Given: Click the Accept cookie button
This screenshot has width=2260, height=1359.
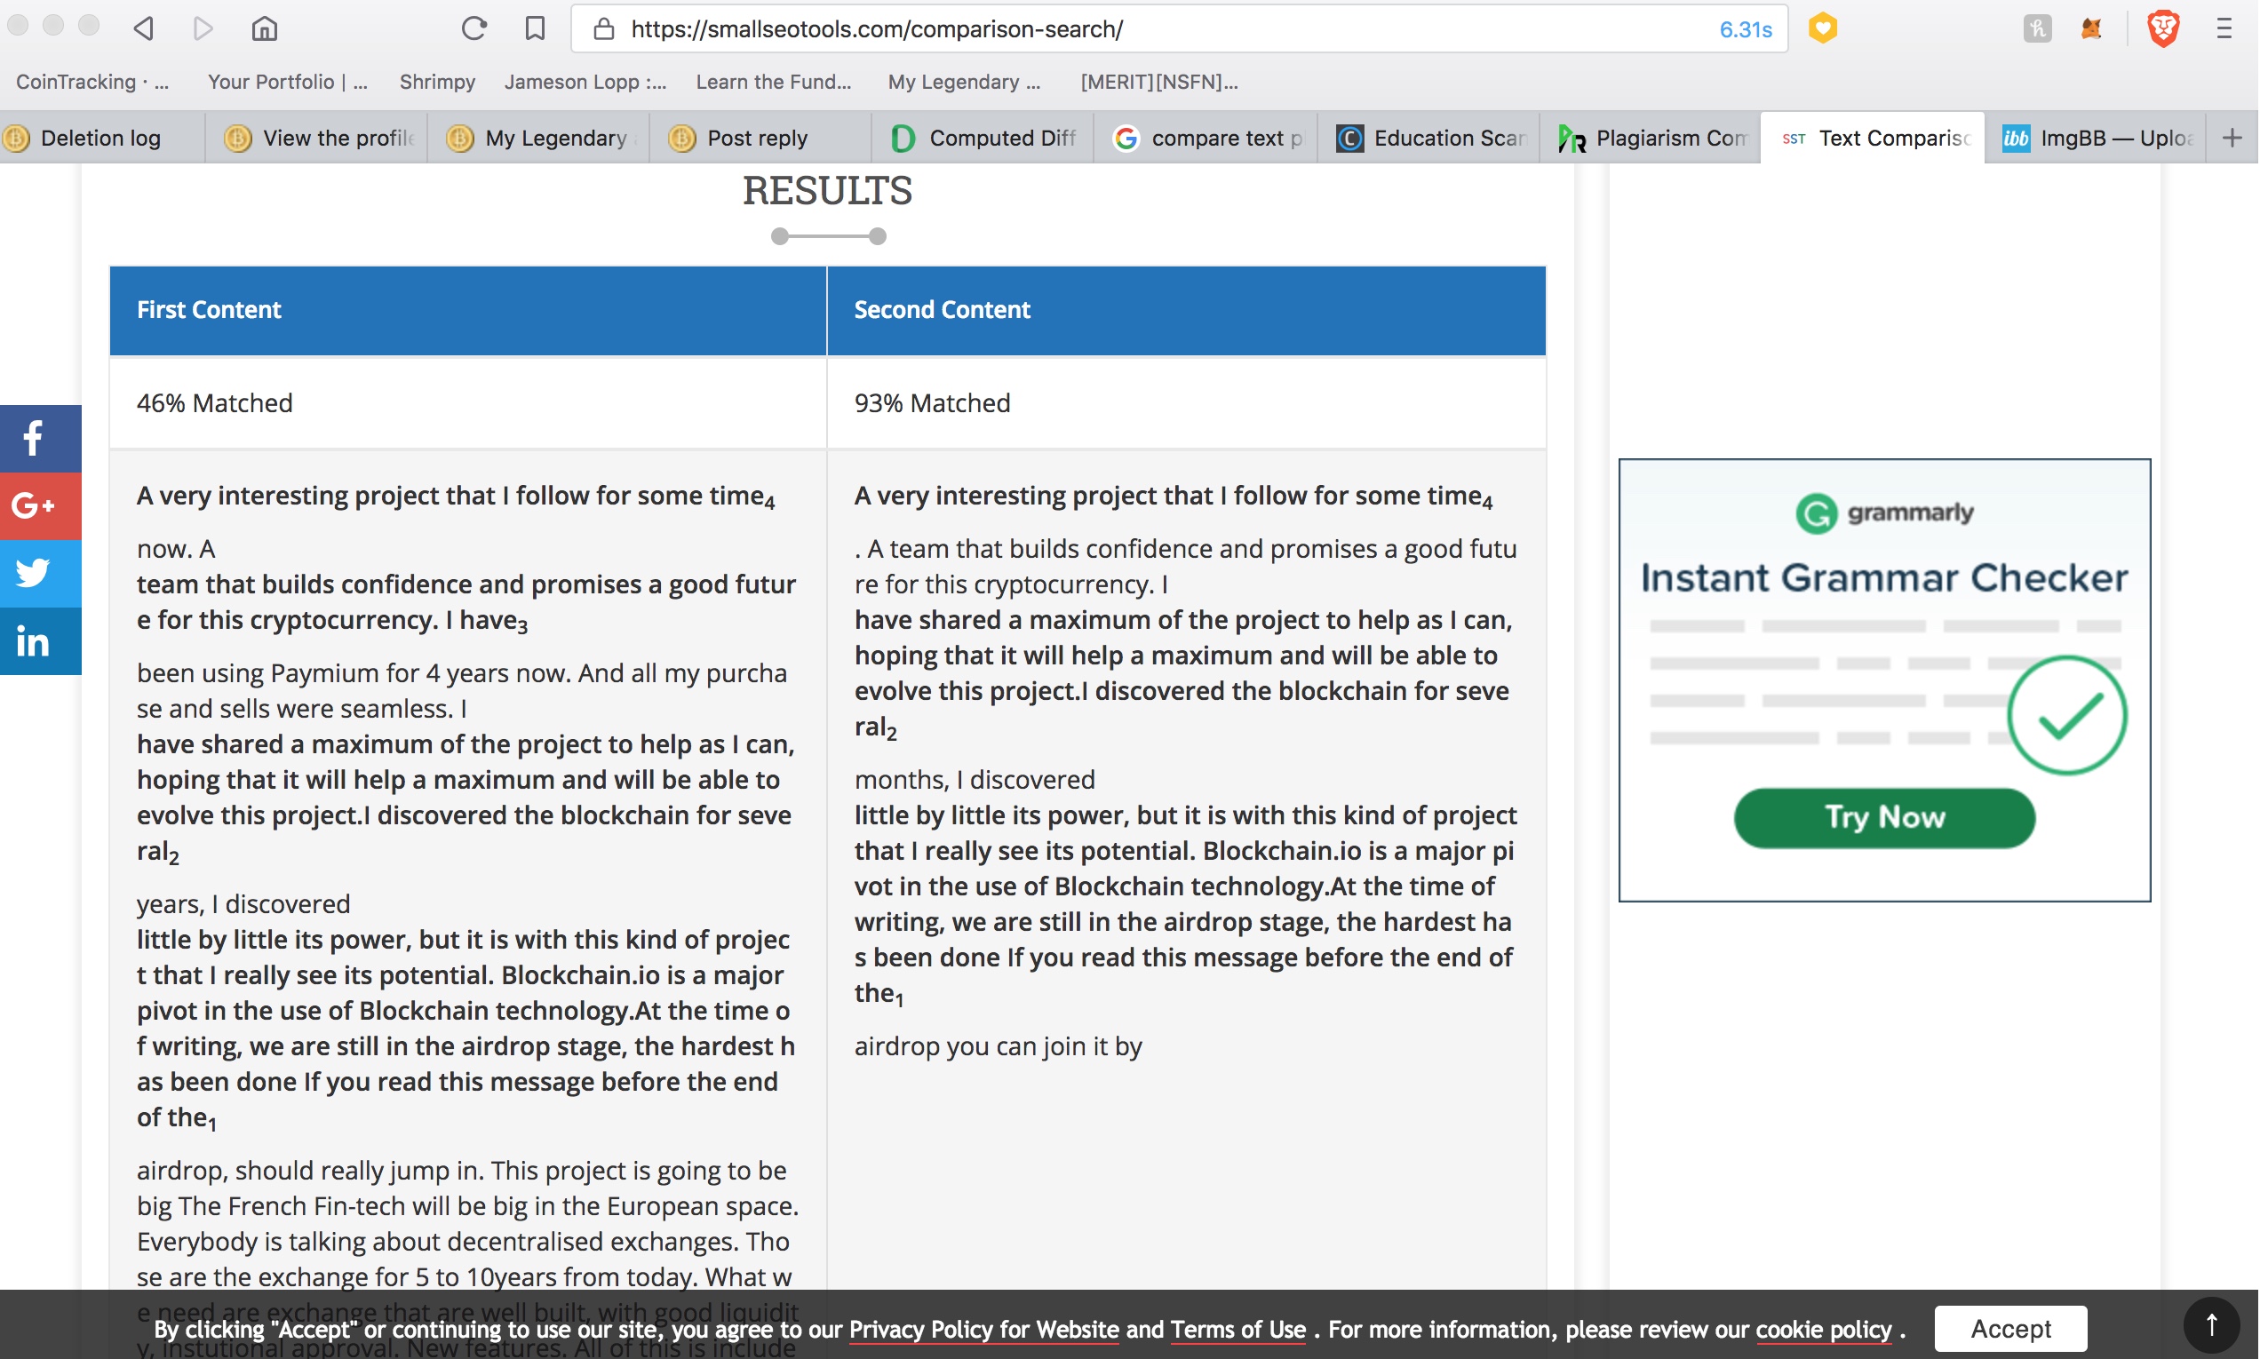Looking at the screenshot, I should point(2011,1328).
